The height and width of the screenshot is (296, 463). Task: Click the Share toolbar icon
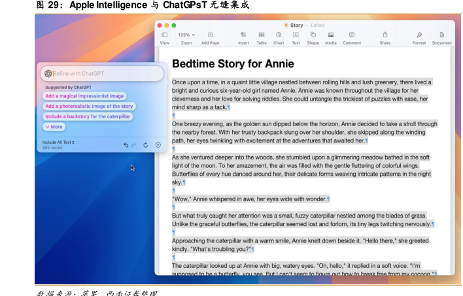point(385,35)
